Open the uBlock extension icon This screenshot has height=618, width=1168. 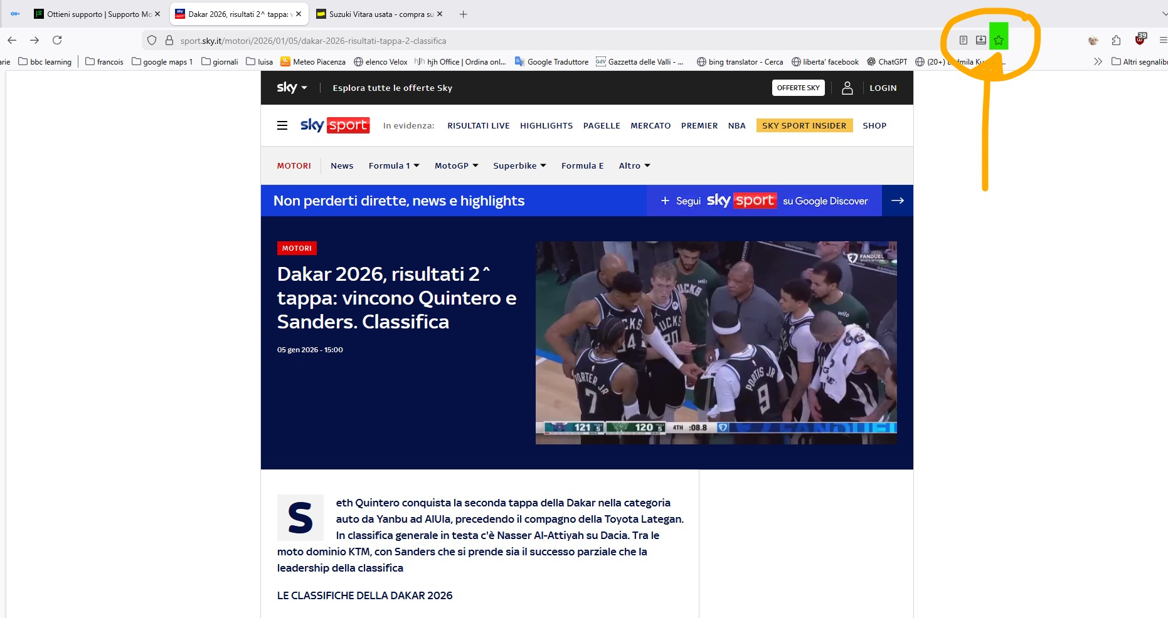pos(1140,39)
